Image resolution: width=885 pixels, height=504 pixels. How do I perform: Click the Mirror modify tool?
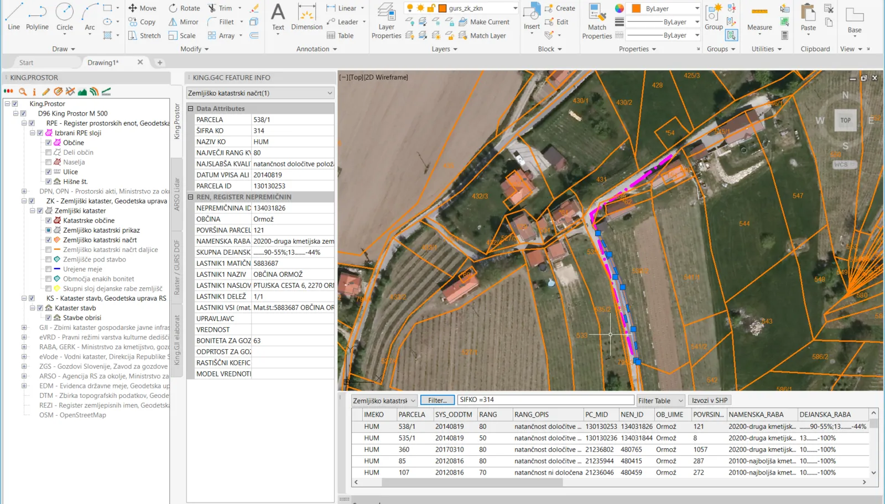183,22
